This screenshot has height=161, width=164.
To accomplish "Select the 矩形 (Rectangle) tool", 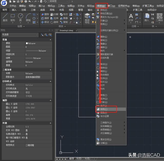I will (13, 17).
